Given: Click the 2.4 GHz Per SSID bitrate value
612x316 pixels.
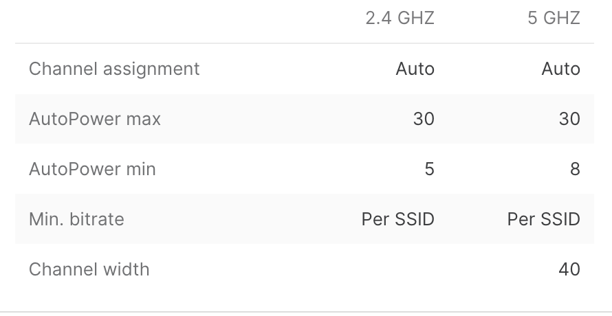Looking at the screenshot, I should [x=397, y=219].
